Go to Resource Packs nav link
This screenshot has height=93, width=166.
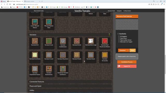pos(111,11)
